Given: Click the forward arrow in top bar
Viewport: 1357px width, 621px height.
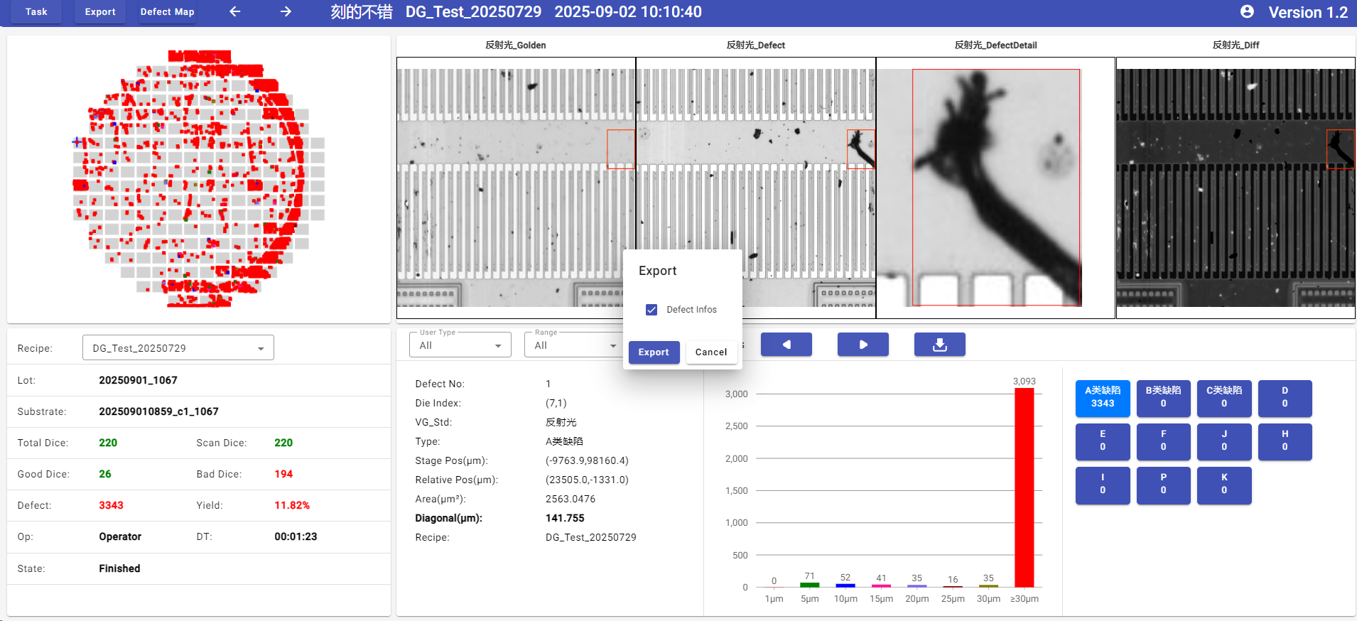Looking at the screenshot, I should point(286,11).
